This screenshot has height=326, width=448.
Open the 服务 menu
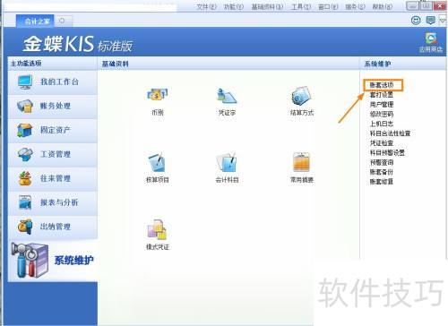355,6
